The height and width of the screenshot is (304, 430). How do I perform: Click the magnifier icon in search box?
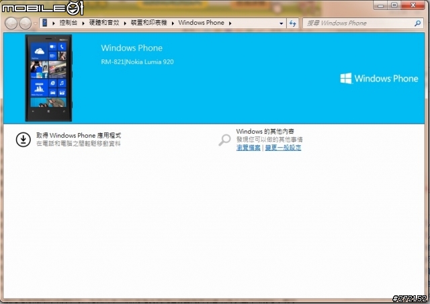coord(417,24)
